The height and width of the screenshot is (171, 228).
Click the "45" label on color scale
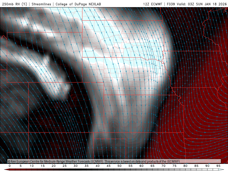tap(109, 166)
